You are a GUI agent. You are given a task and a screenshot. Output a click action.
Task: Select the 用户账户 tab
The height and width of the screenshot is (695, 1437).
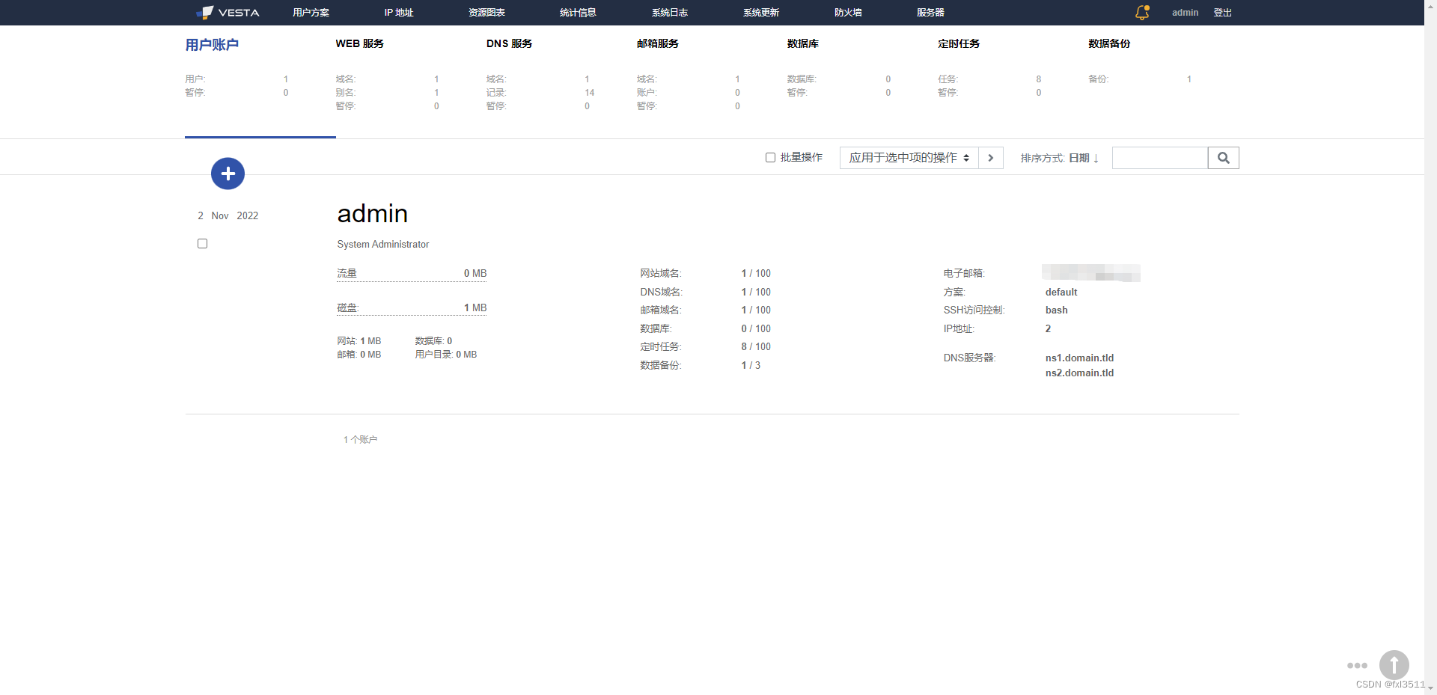tap(212, 45)
